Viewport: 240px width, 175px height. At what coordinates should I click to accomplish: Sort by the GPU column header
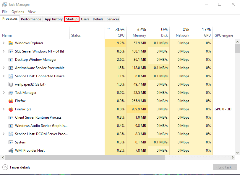click(202, 33)
